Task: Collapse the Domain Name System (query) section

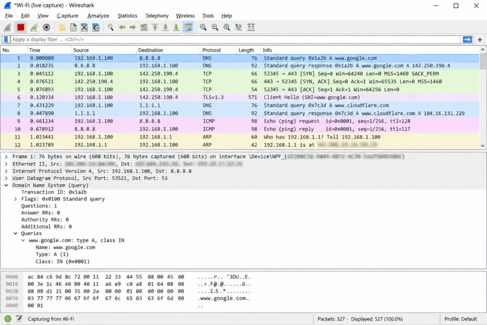Action: [6, 185]
